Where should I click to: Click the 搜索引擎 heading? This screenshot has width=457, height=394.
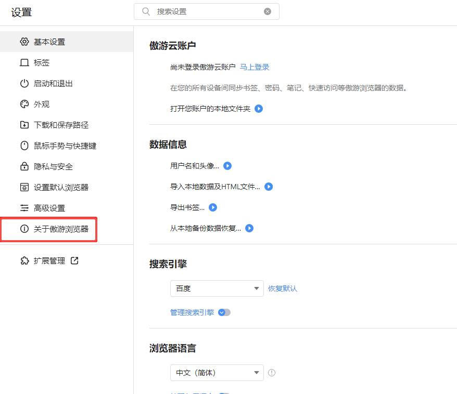click(x=168, y=264)
